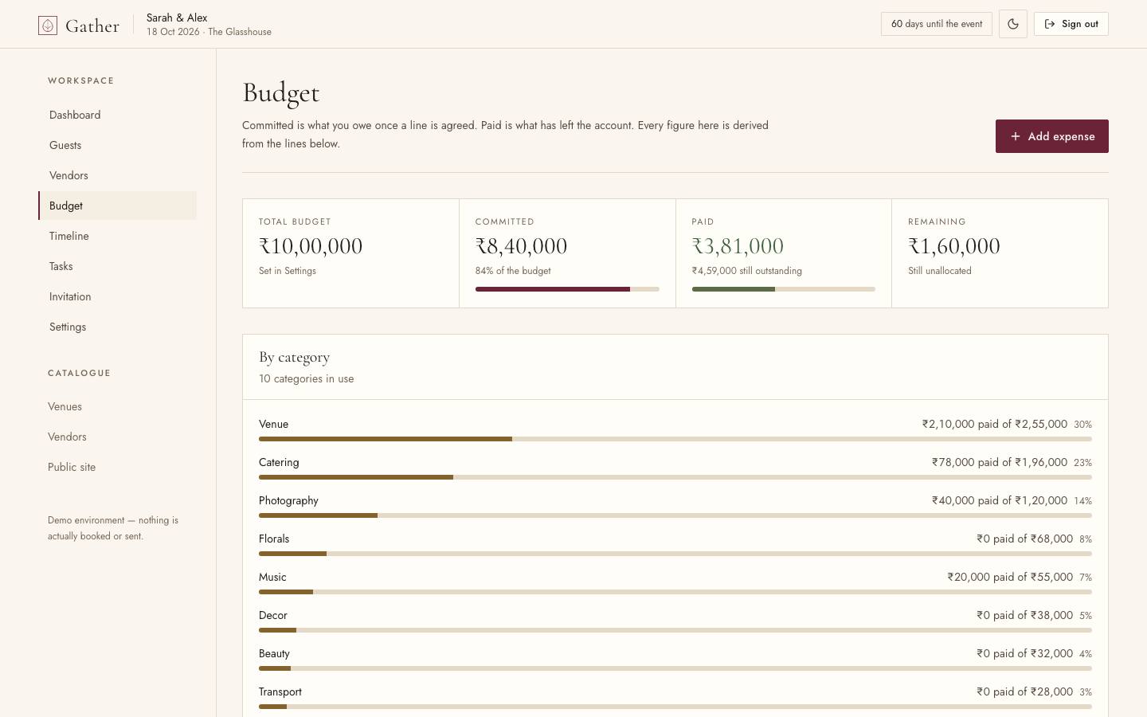Viewport: 1147px width, 717px height.
Task: Open the catalogue Venues link
Action: (65, 406)
